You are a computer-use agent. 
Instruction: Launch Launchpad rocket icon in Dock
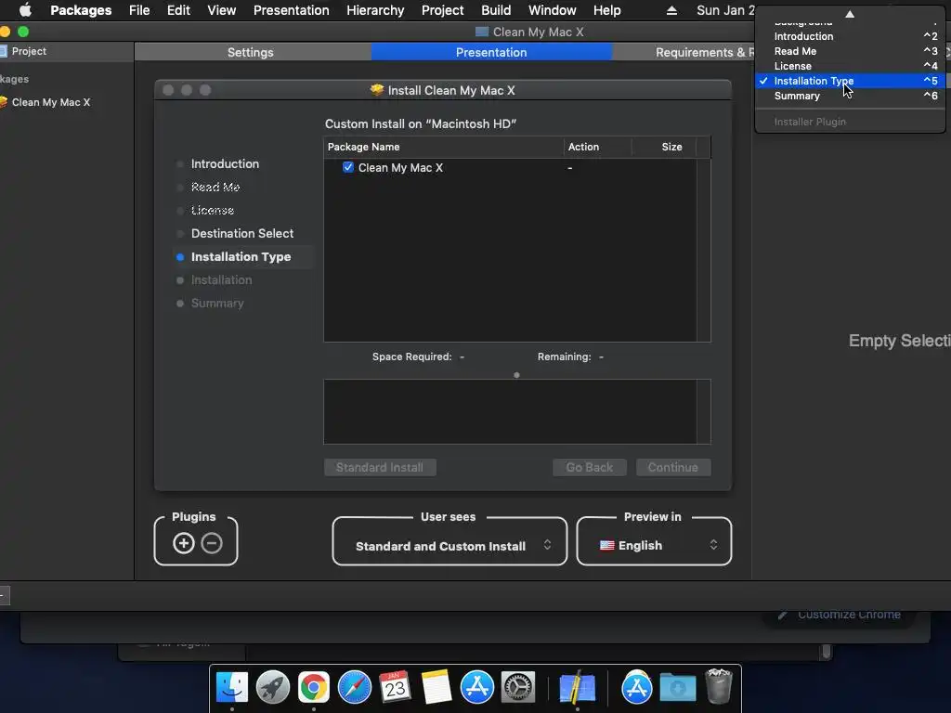tap(273, 688)
